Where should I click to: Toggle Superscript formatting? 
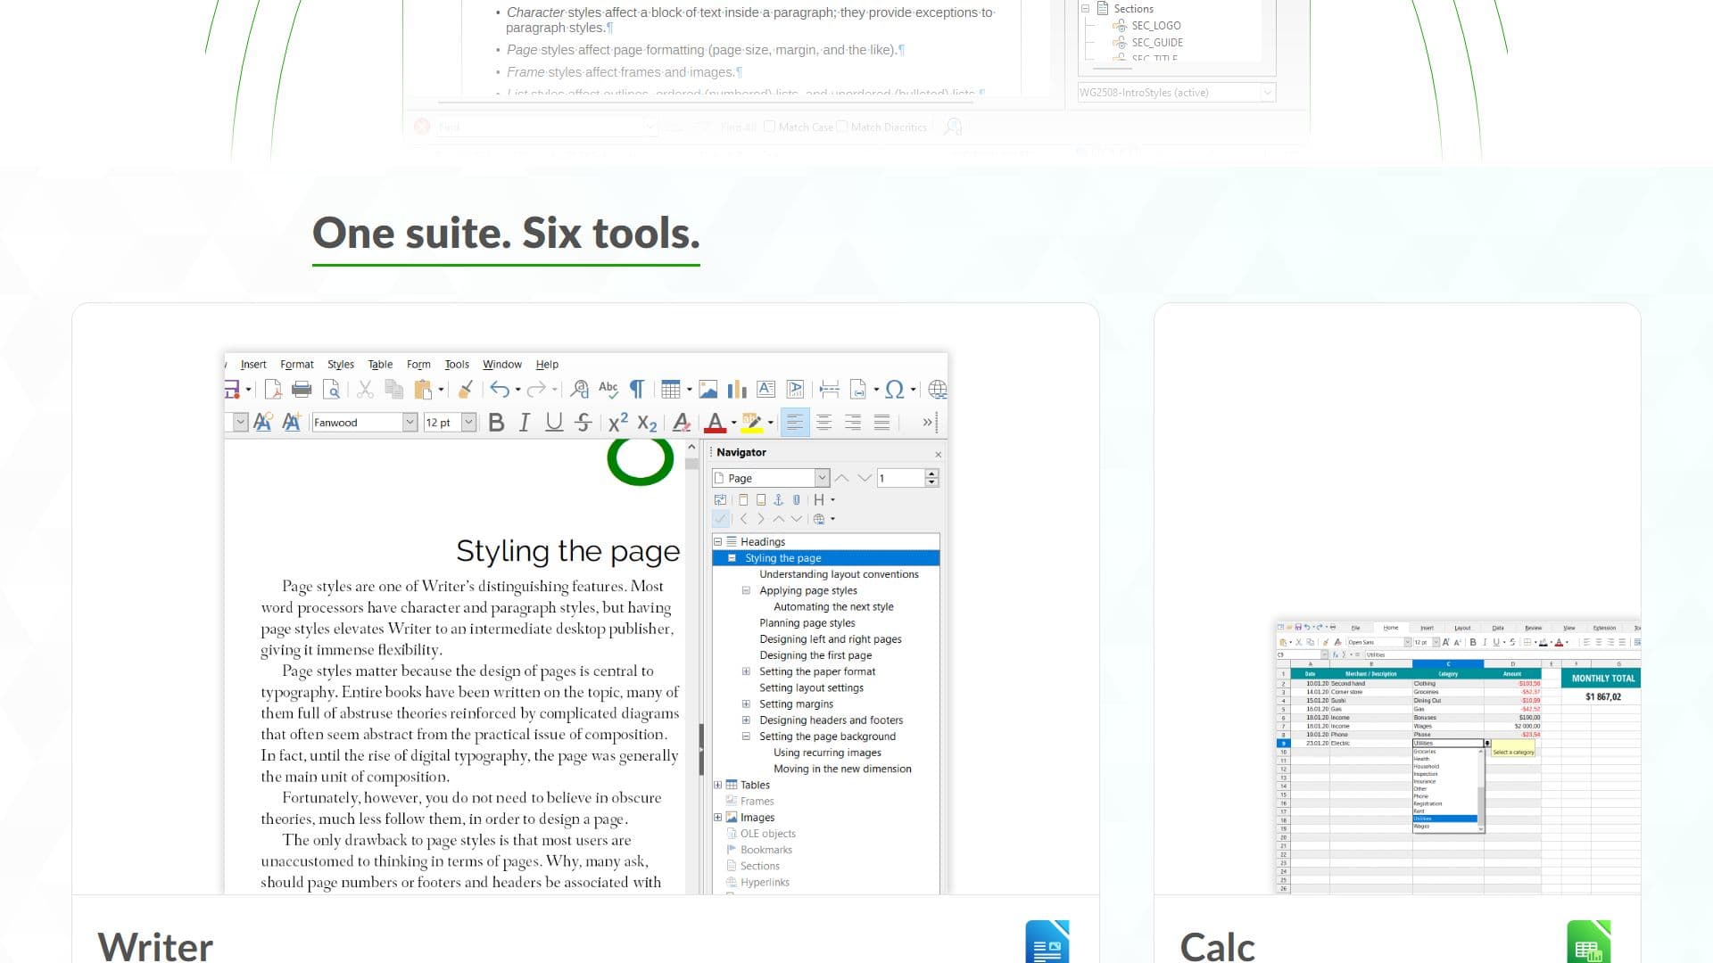pyautogui.click(x=618, y=422)
